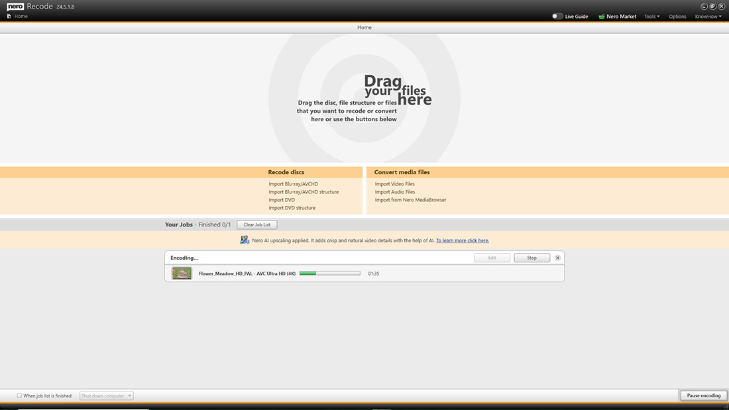Click the Clear Job List button
Screen dimensions: 729x410
tap(257, 225)
